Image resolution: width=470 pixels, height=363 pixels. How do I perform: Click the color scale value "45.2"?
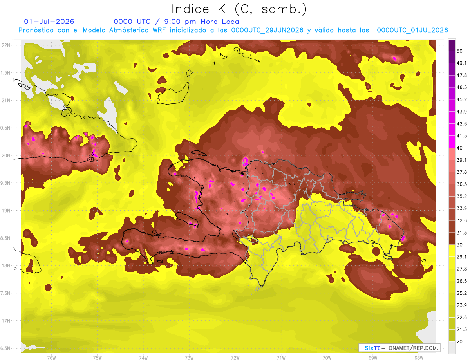coord(462,99)
